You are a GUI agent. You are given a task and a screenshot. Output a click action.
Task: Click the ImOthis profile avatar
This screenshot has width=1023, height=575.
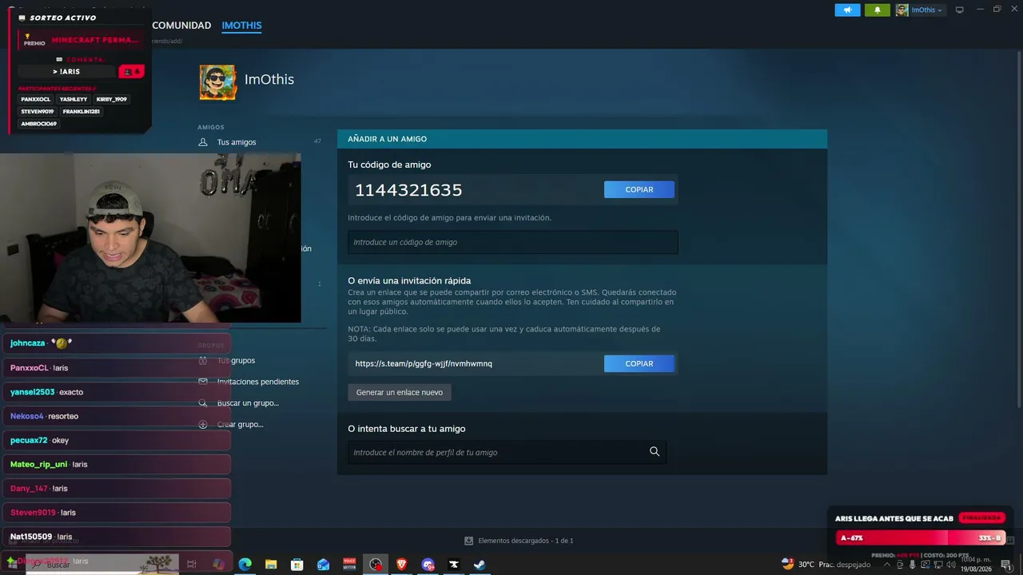tap(217, 82)
